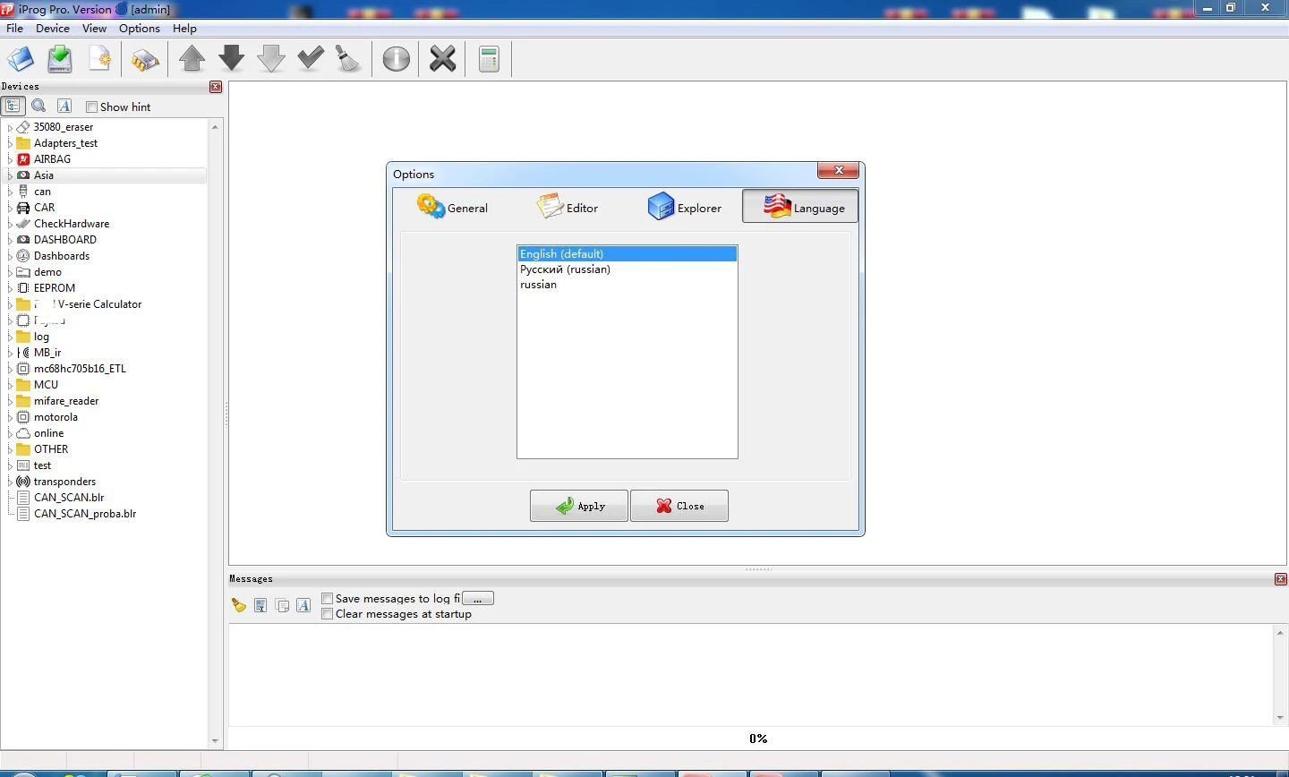The image size is (1289, 777).
Task: Expand the CAR tree node
Action: pos(10,208)
